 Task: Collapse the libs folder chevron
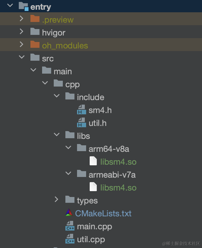click(x=57, y=135)
